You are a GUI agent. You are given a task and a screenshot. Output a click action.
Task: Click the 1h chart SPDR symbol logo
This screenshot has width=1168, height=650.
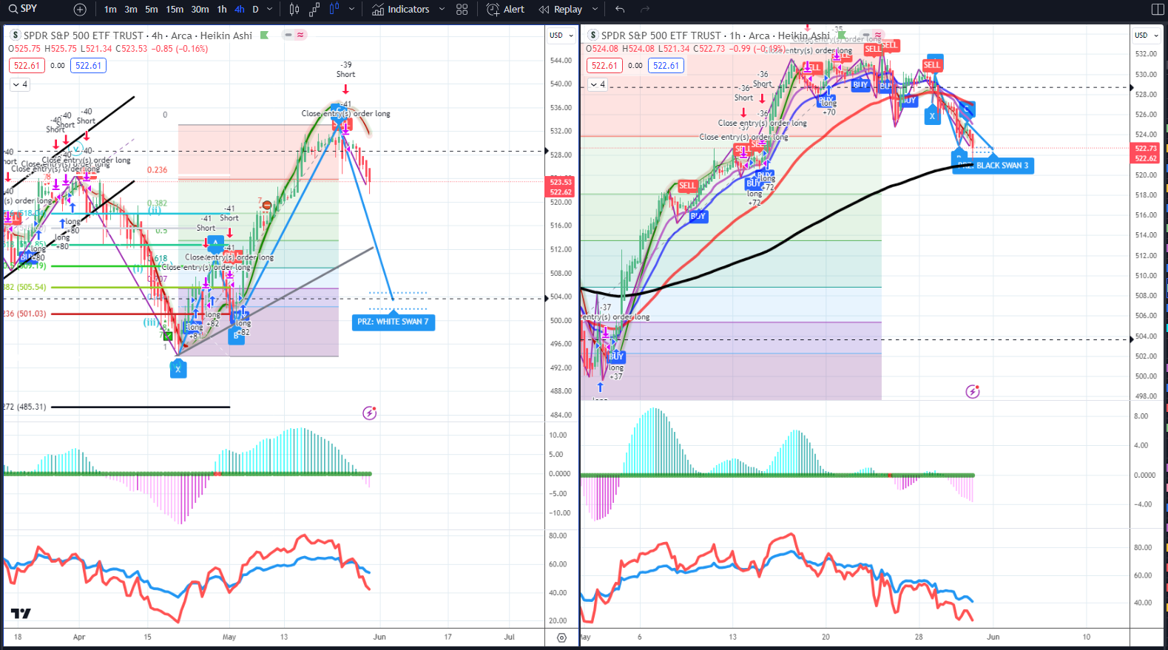(593, 35)
